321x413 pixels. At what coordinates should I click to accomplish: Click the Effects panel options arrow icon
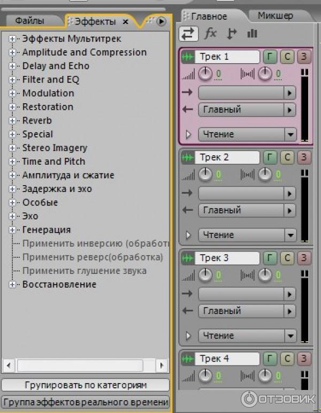coord(162,22)
